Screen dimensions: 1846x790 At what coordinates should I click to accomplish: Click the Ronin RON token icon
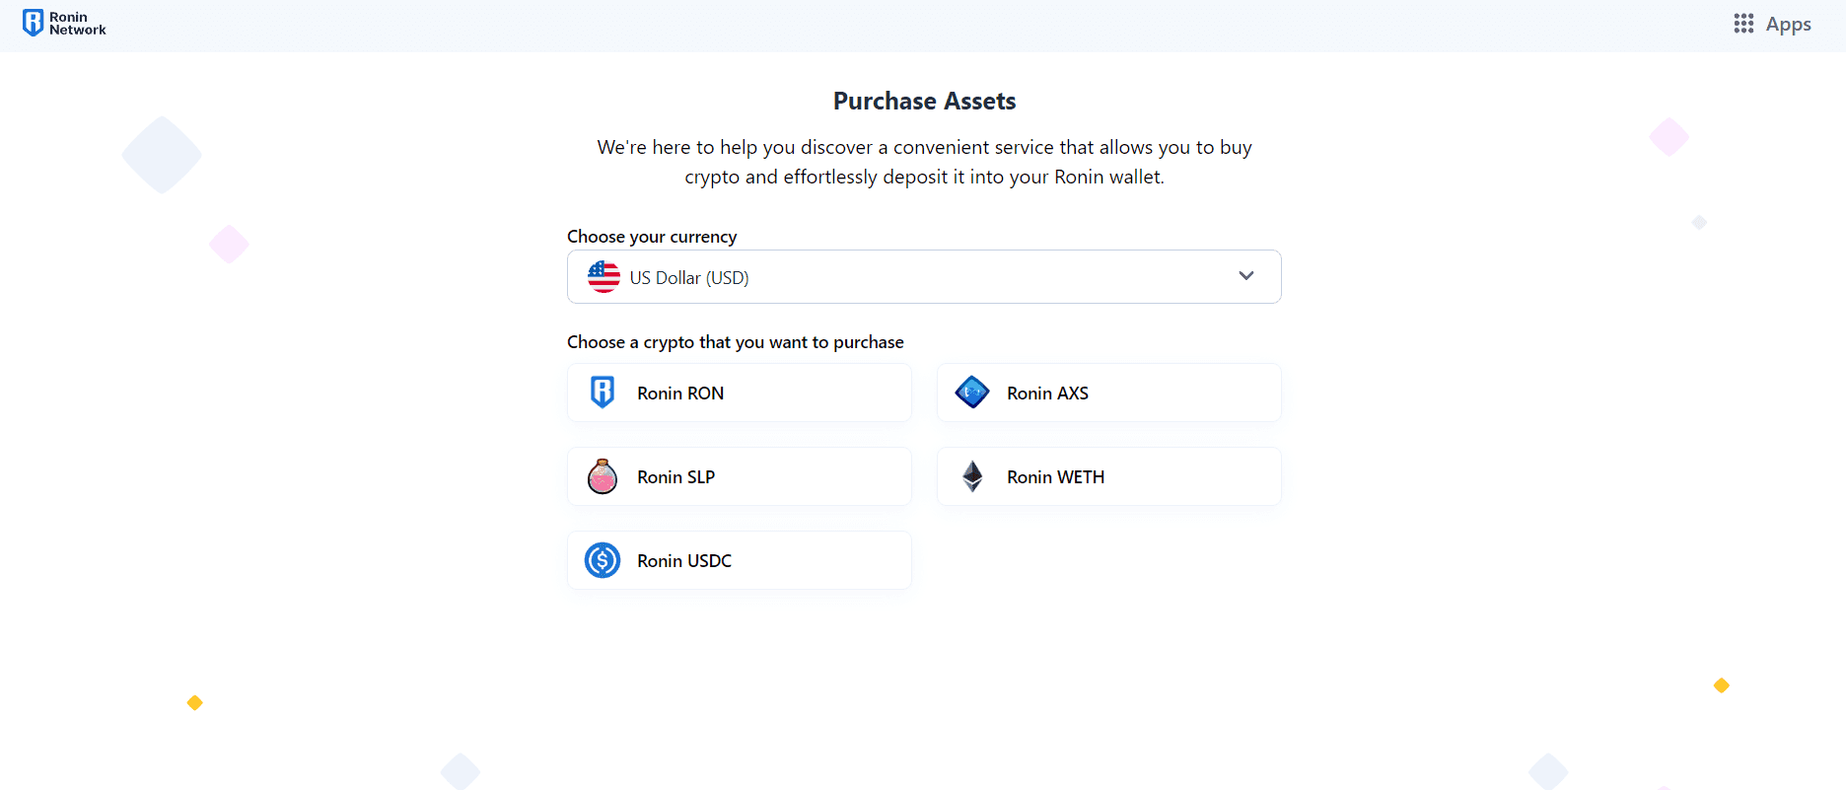pos(602,392)
